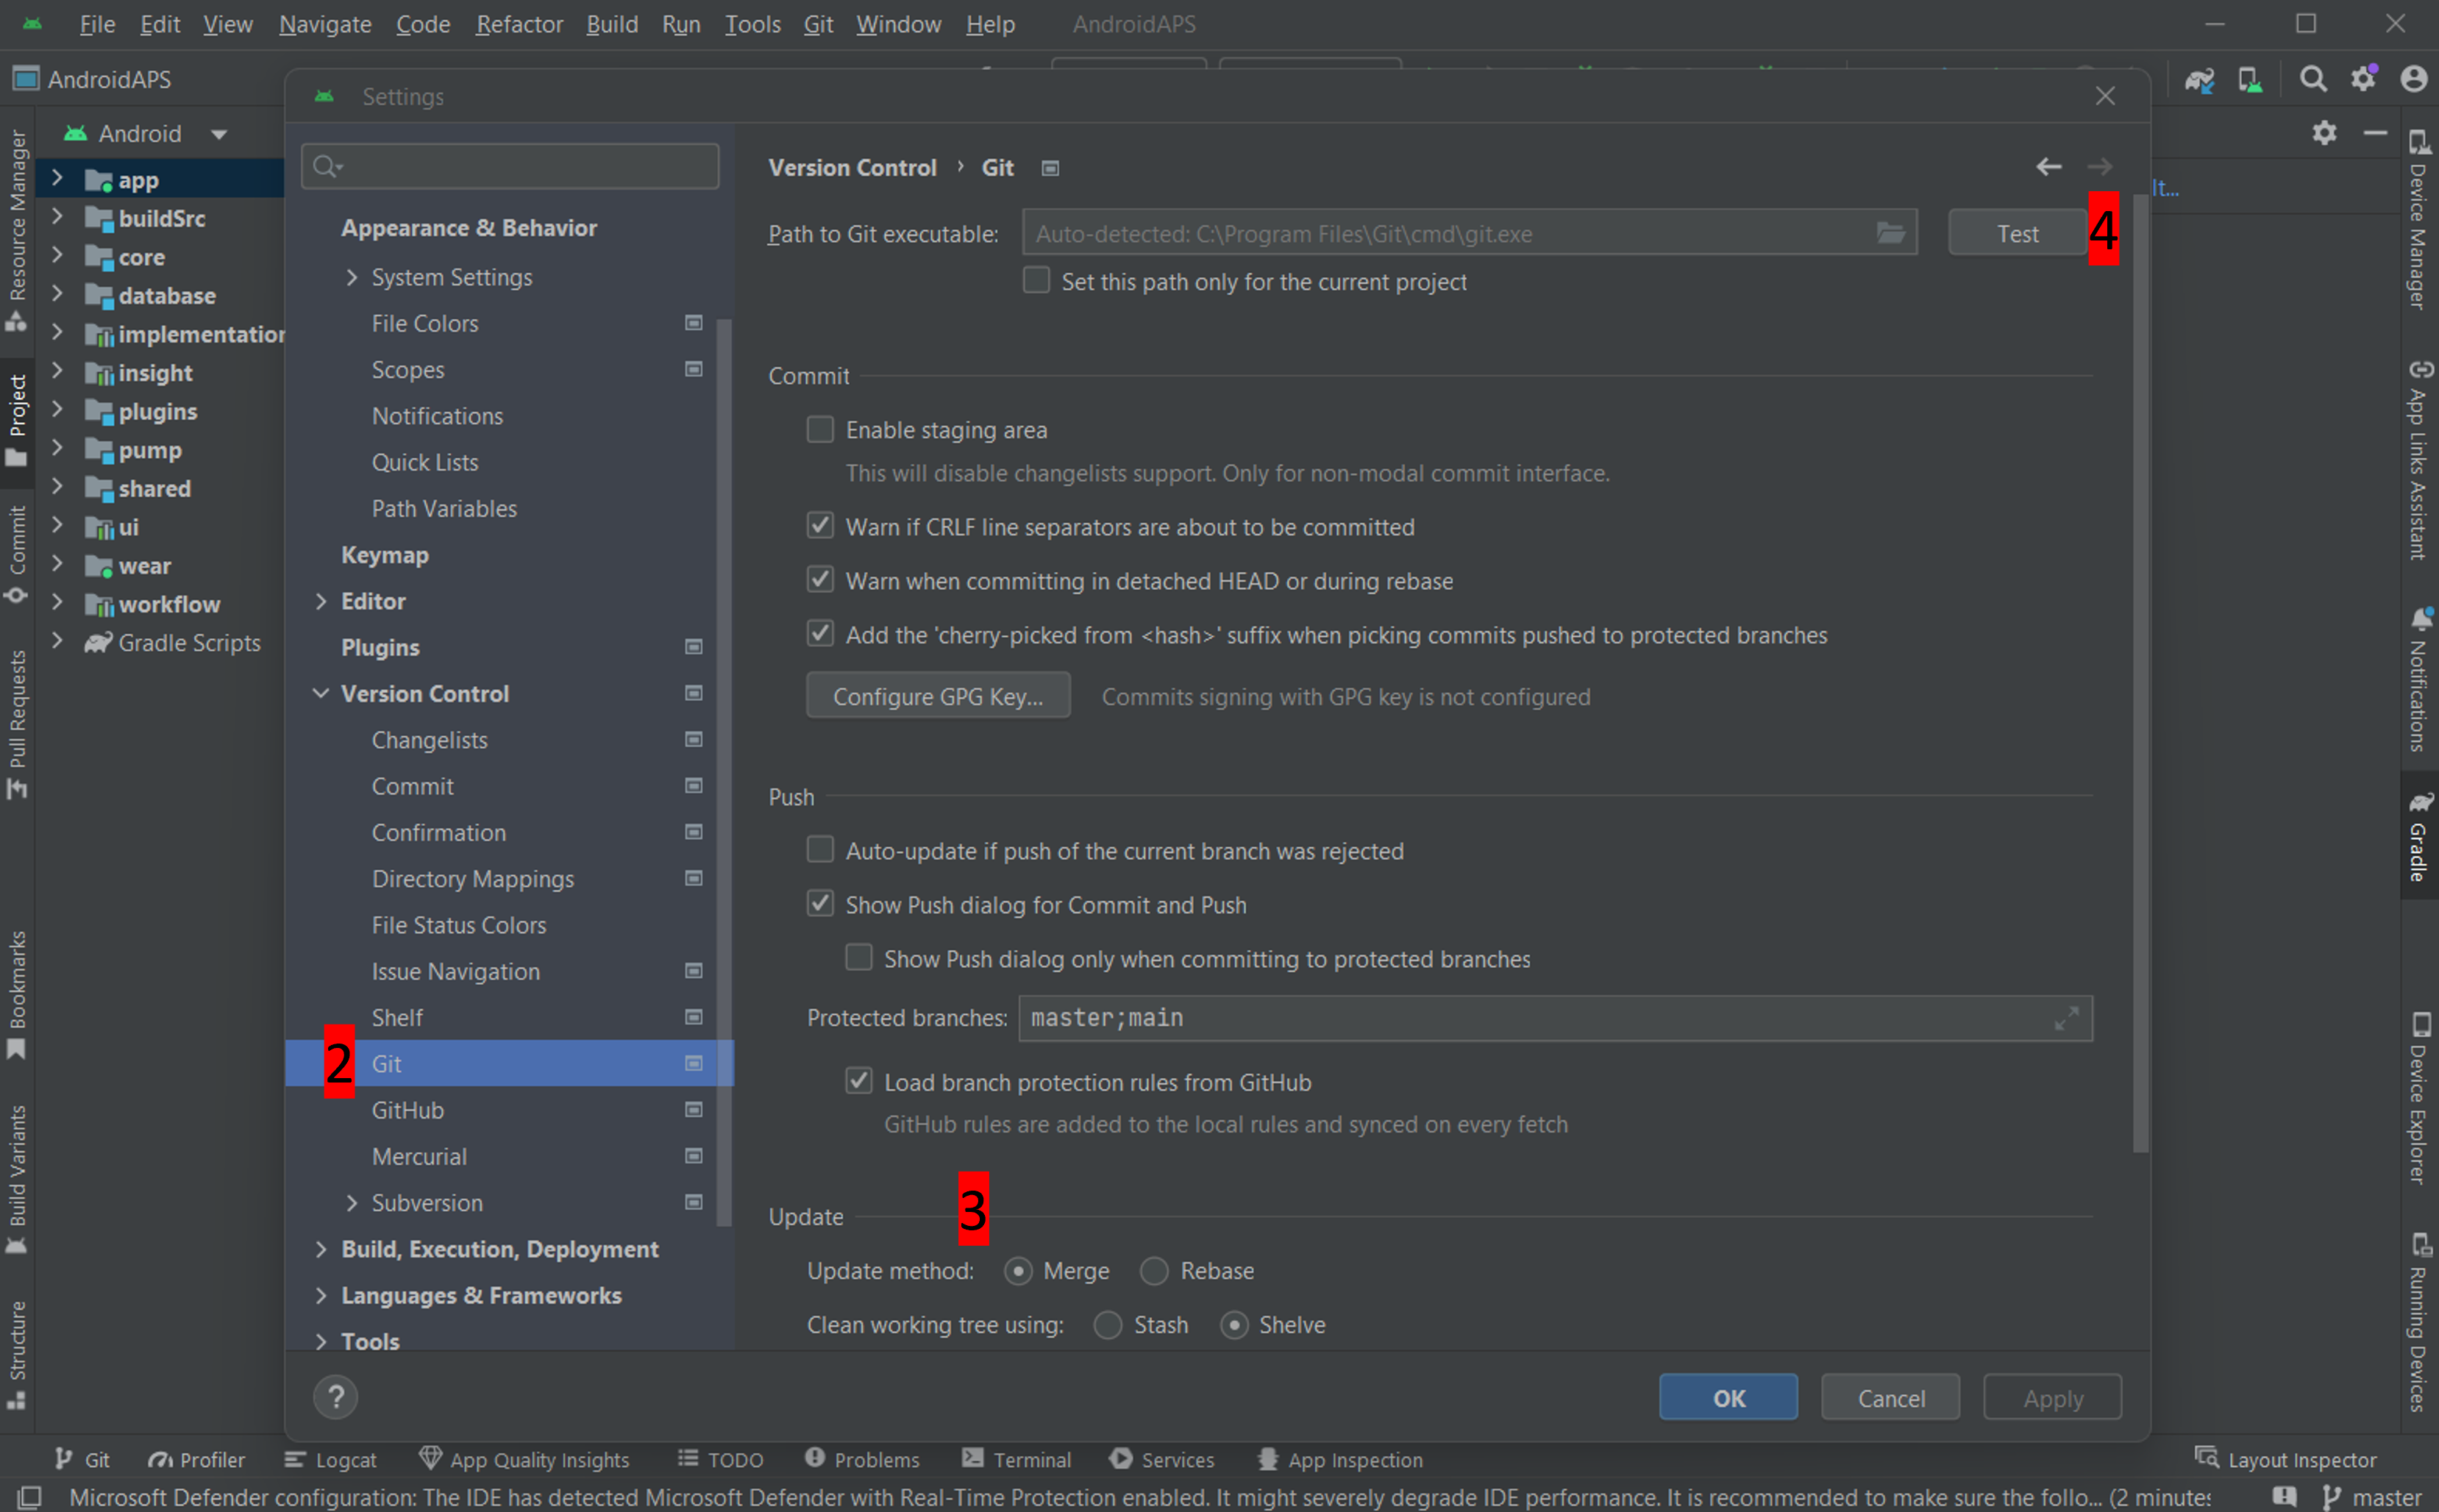
Task: Toggle the cherry-picked suffix checkbox
Action: 820,633
